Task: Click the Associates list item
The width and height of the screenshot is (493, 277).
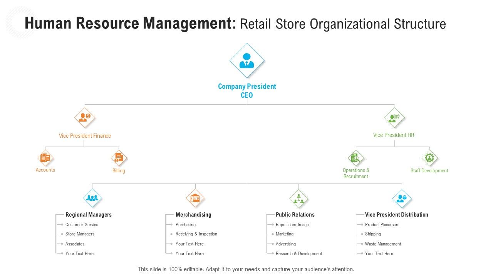Action: pos(75,244)
